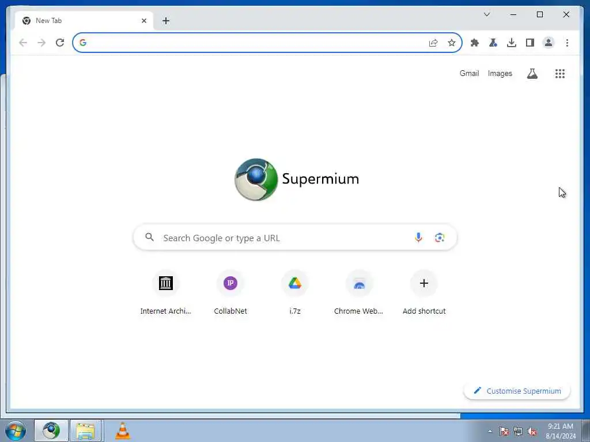Select the New Tab tab
590x442 pixels.
[x=84, y=21]
